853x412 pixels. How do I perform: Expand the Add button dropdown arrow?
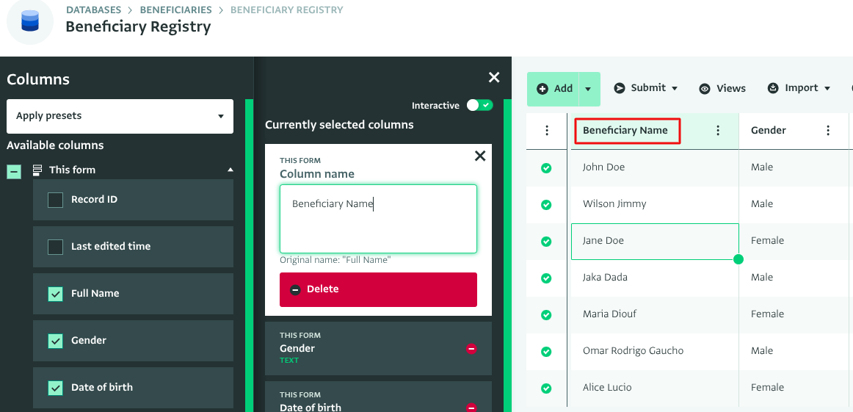(x=588, y=89)
